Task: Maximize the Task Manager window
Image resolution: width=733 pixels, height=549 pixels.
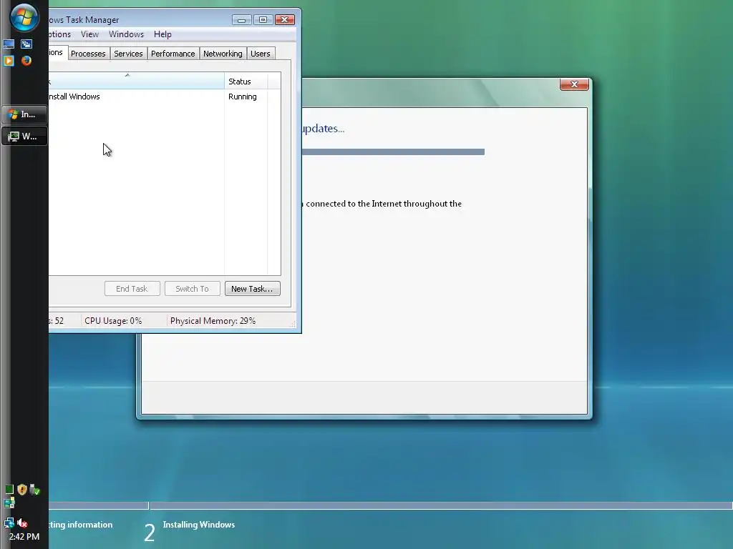Action: [263, 19]
